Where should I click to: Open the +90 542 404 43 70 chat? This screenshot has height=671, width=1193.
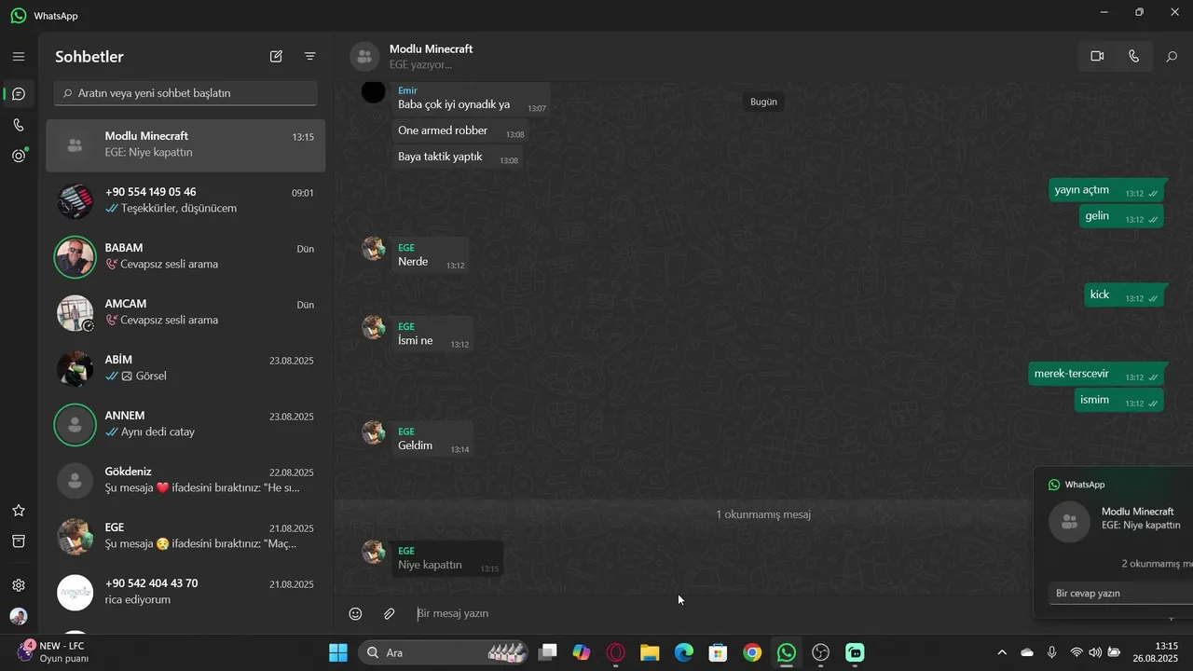click(x=185, y=592)
